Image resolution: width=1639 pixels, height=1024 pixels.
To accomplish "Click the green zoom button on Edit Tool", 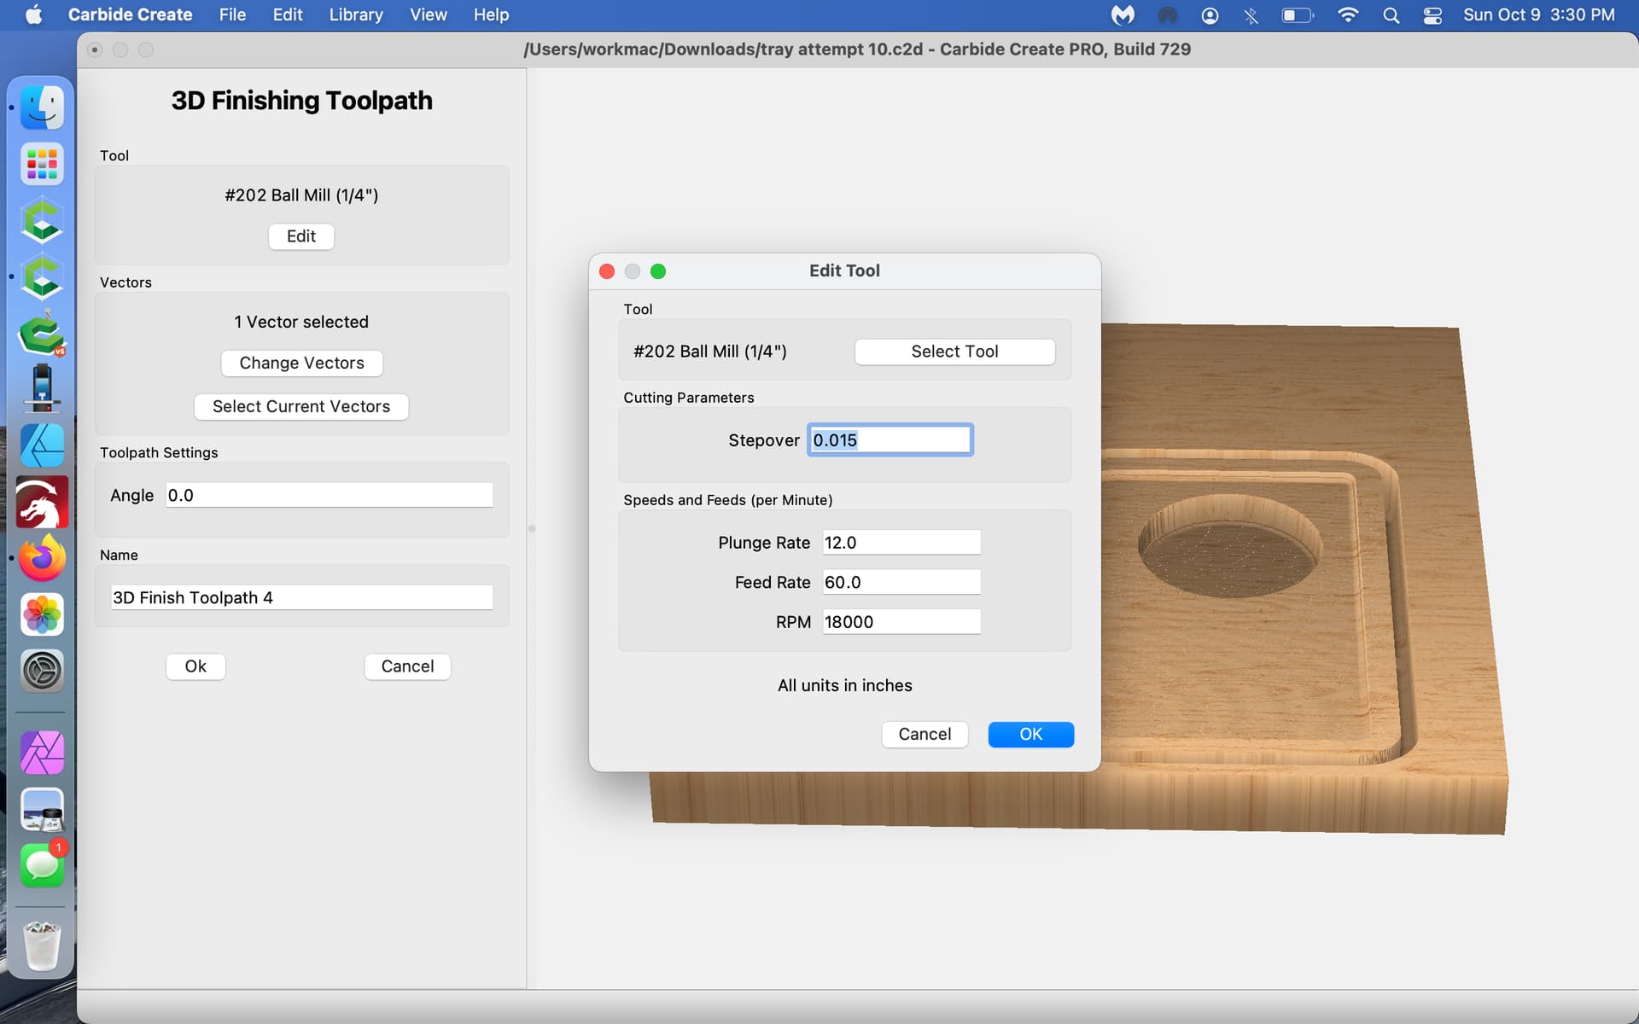I will click(x=658, y=271).
